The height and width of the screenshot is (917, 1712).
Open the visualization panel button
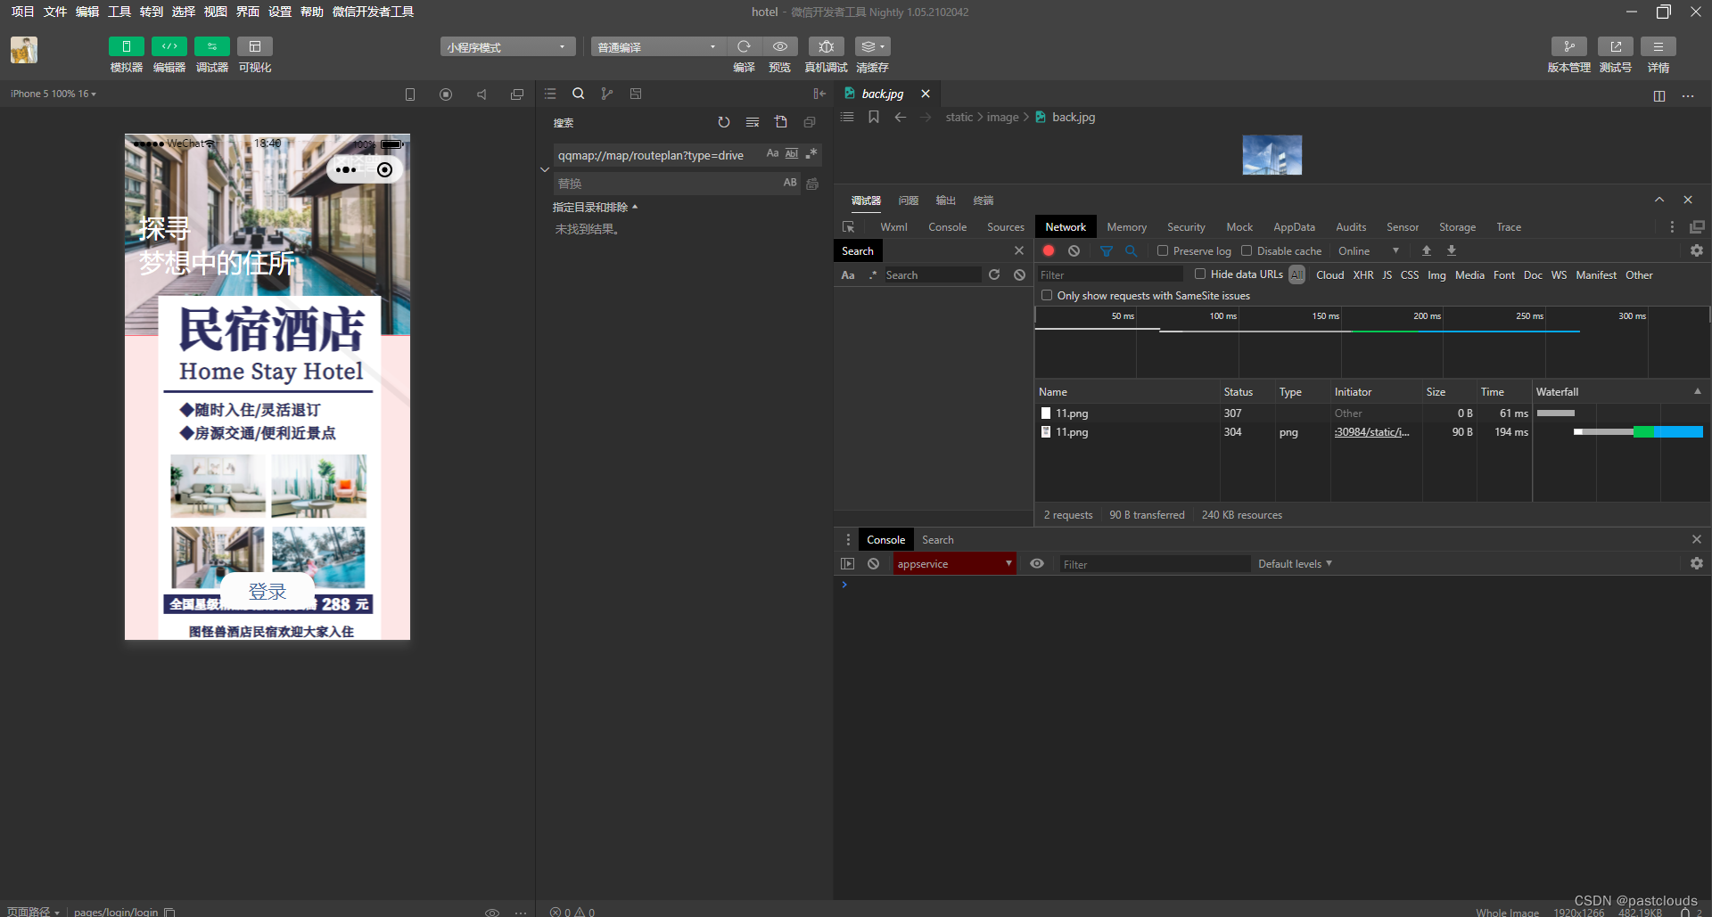255,46
